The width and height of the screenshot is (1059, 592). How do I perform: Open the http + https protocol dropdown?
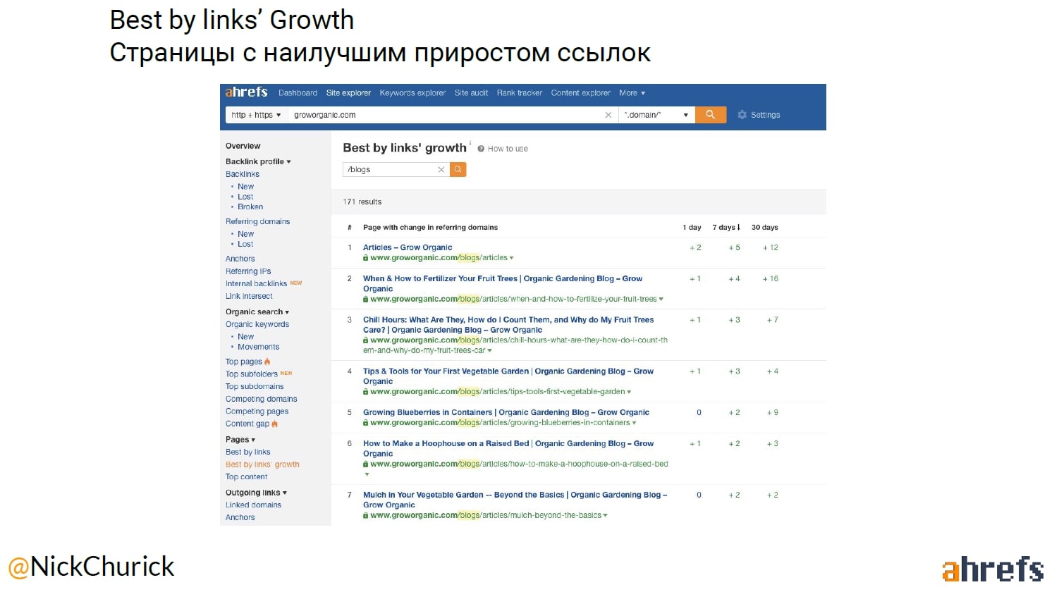pyautogui.click(x=256, y=115)
